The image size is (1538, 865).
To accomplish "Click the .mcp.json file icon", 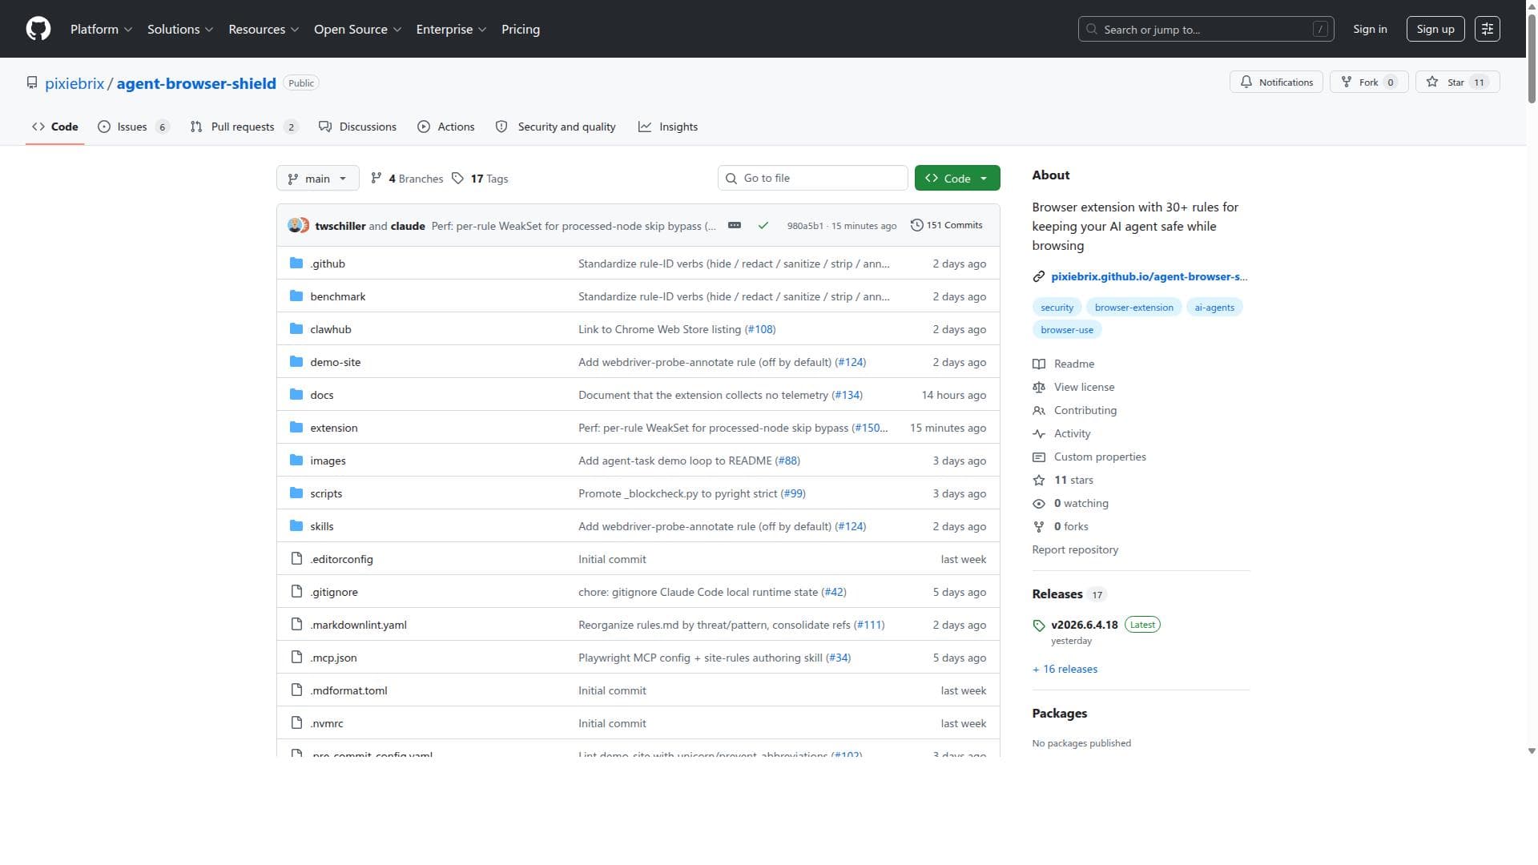I will [296, 657].
